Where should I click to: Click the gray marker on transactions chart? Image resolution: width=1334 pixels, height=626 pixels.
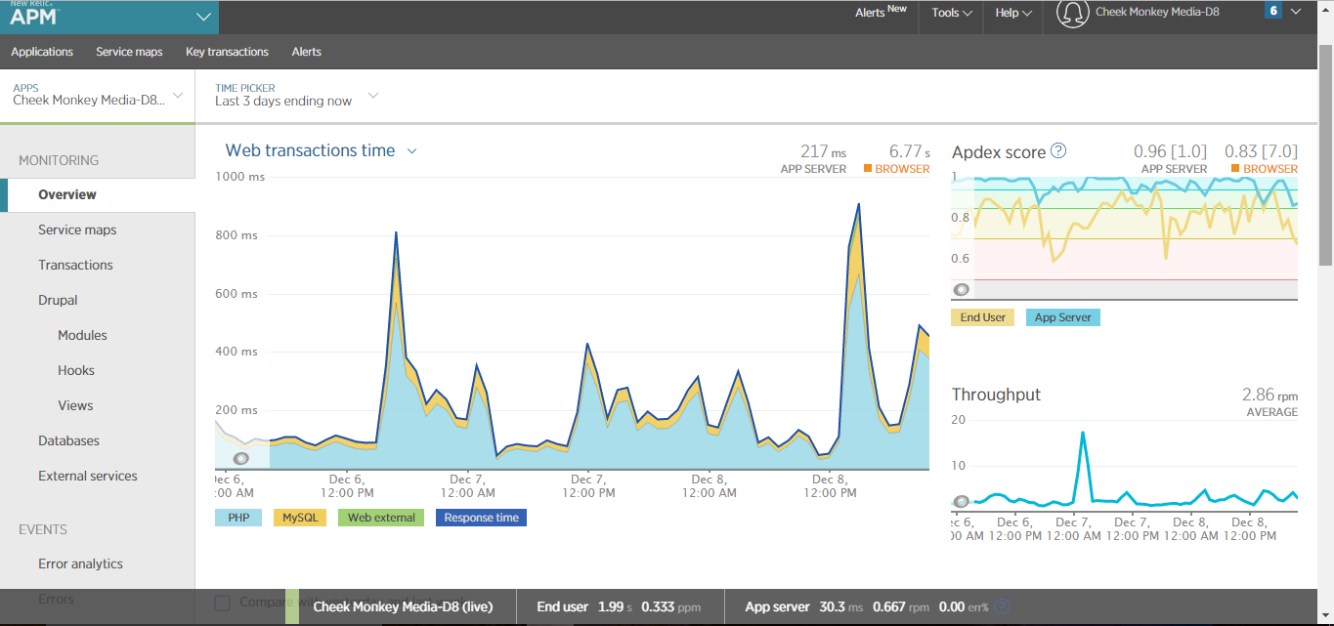click(240, 458)
